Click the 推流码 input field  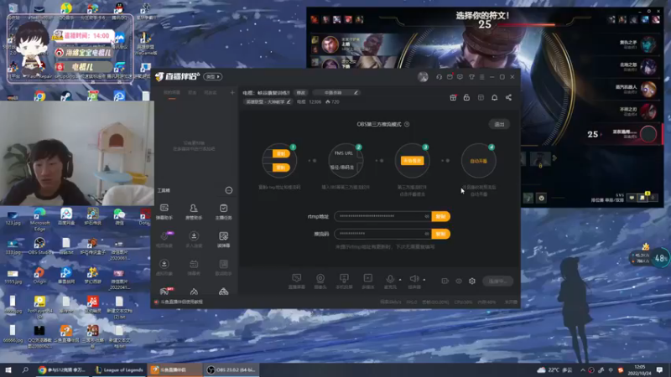(382, 234)
